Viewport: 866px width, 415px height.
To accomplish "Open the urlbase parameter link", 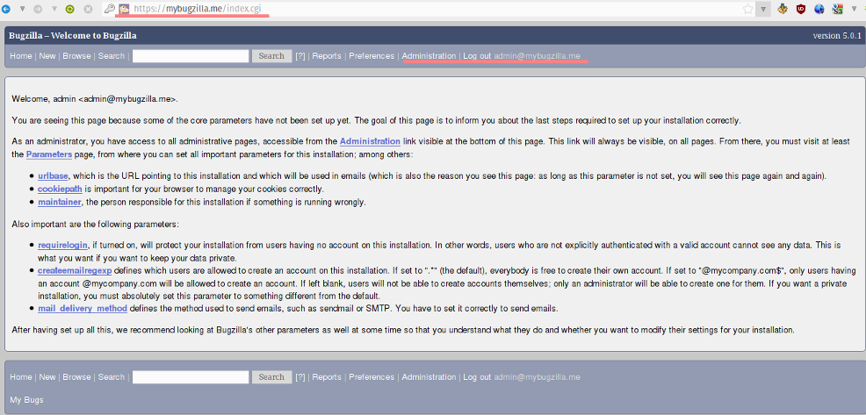I will point(53,176).
